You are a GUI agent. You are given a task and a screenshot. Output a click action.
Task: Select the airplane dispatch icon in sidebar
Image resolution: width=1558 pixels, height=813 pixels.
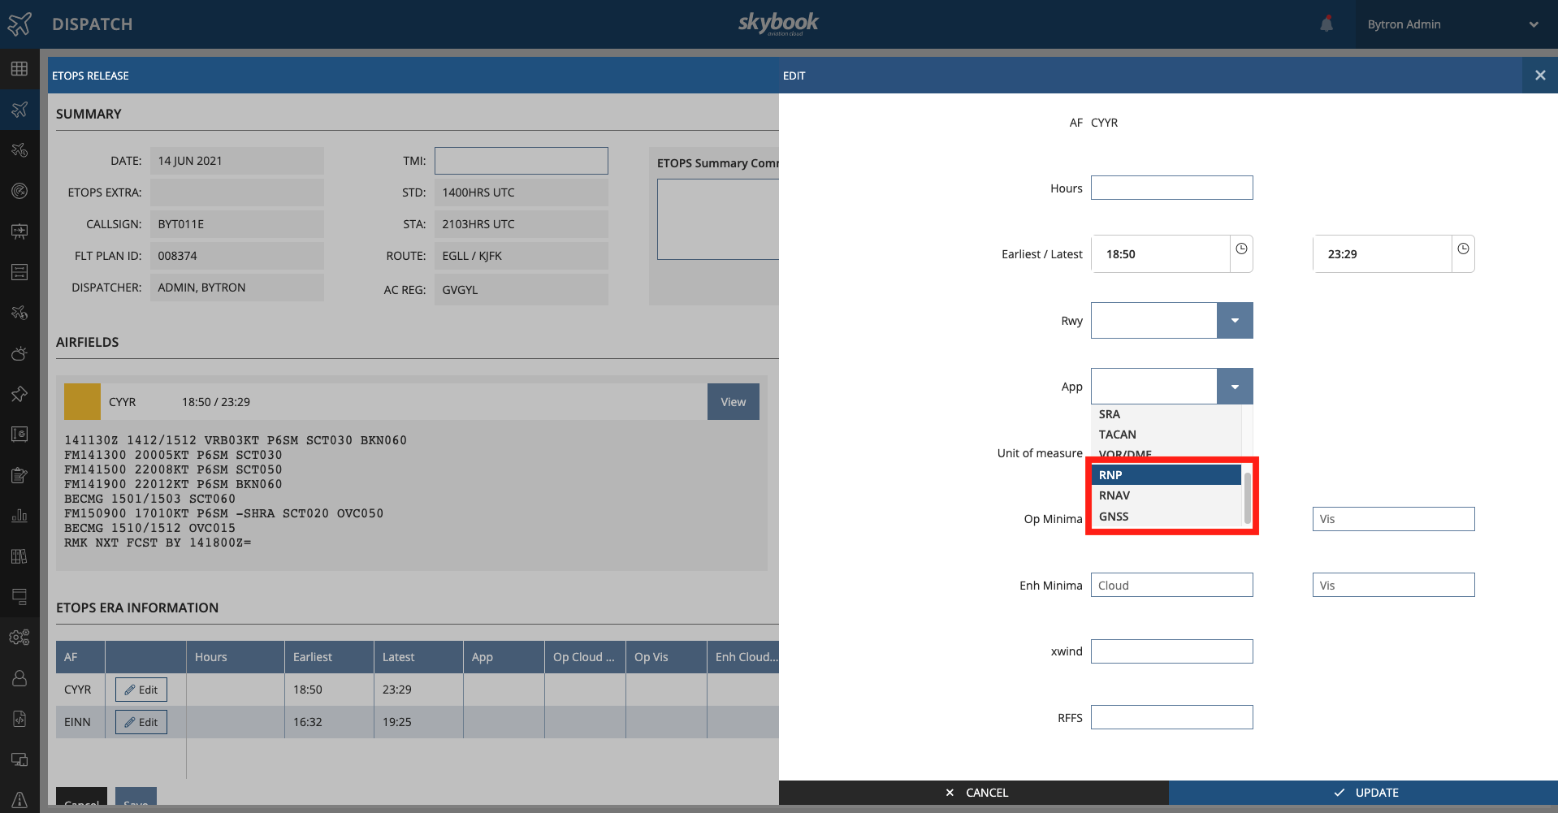coord(19,110)
